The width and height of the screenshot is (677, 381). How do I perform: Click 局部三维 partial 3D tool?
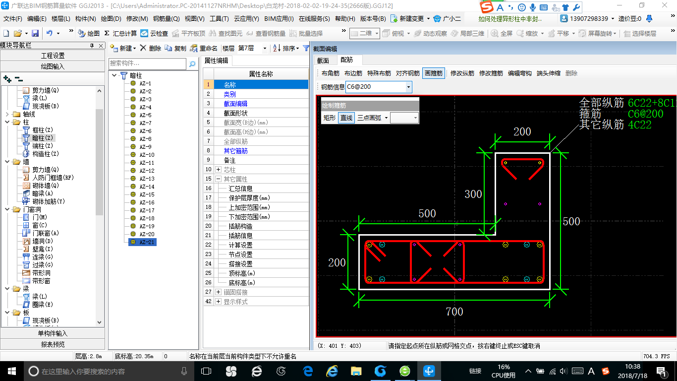467,33
